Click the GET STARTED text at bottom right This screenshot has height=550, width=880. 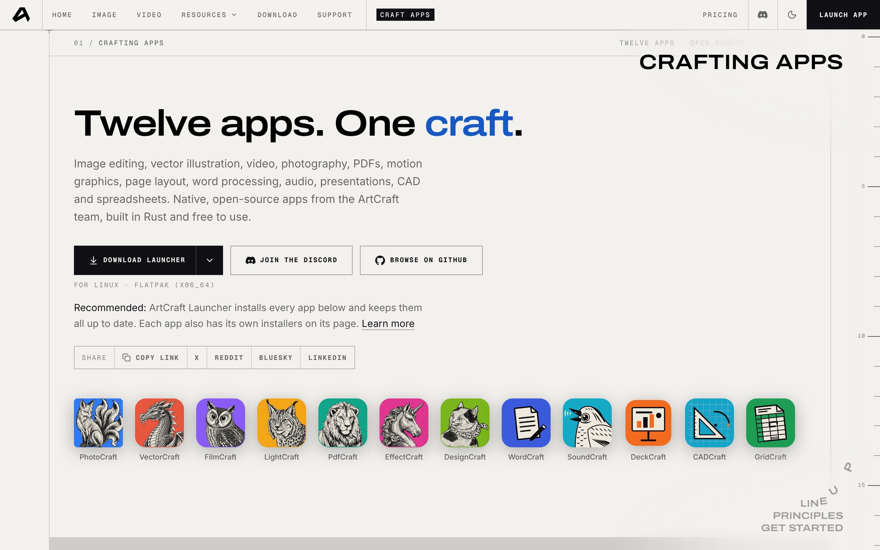click(x=802, y=528)
